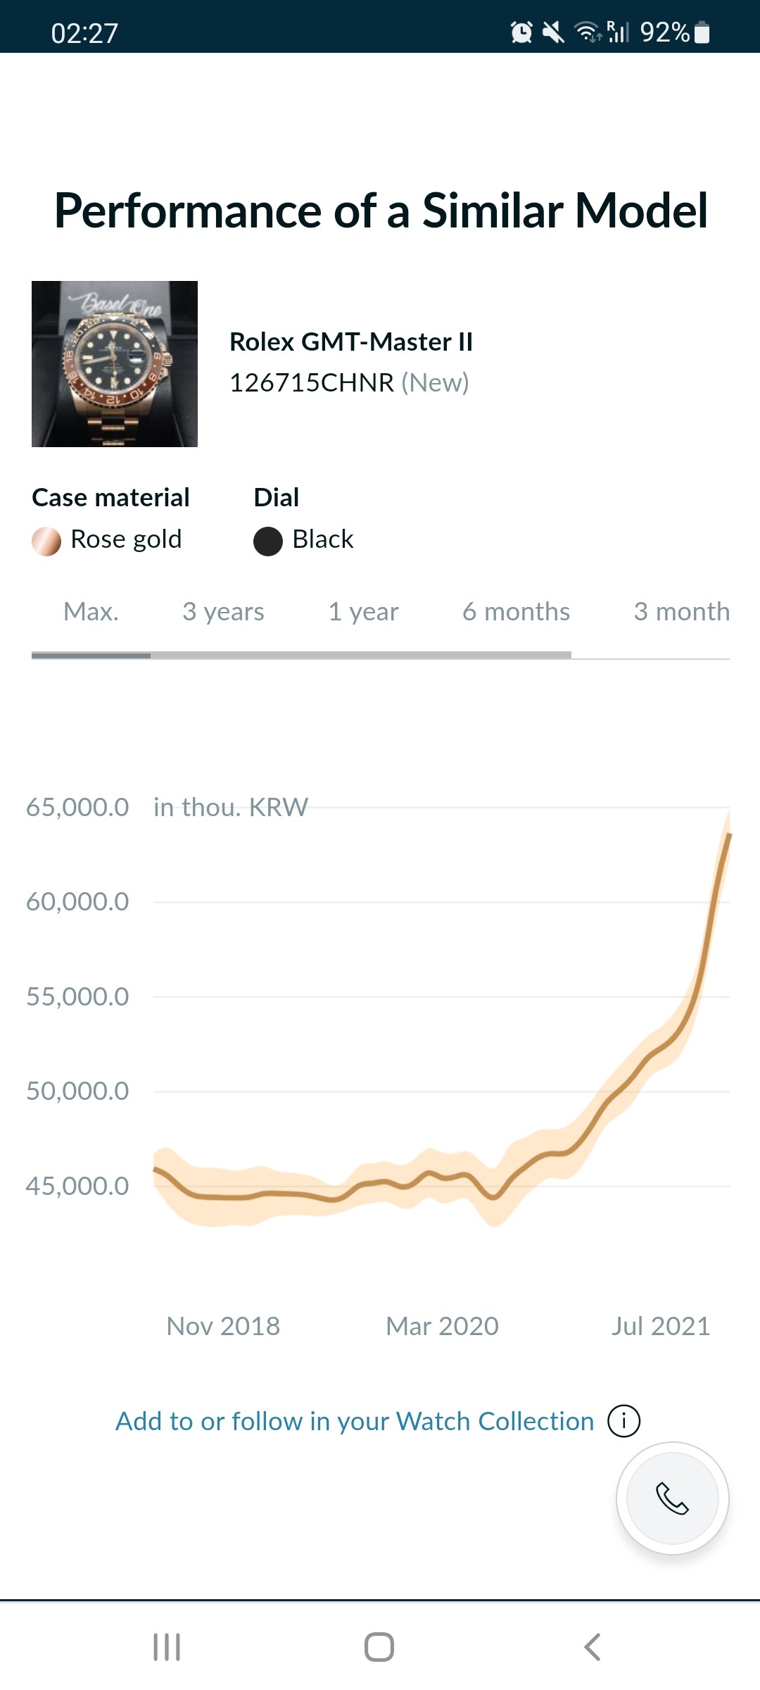Select the Max. time range tab
Viewport: 760px width, 1690px height.
coord(91,611)
